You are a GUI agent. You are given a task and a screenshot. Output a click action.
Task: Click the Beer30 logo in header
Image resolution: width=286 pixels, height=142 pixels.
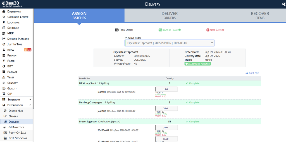click(x=12, y=4)
